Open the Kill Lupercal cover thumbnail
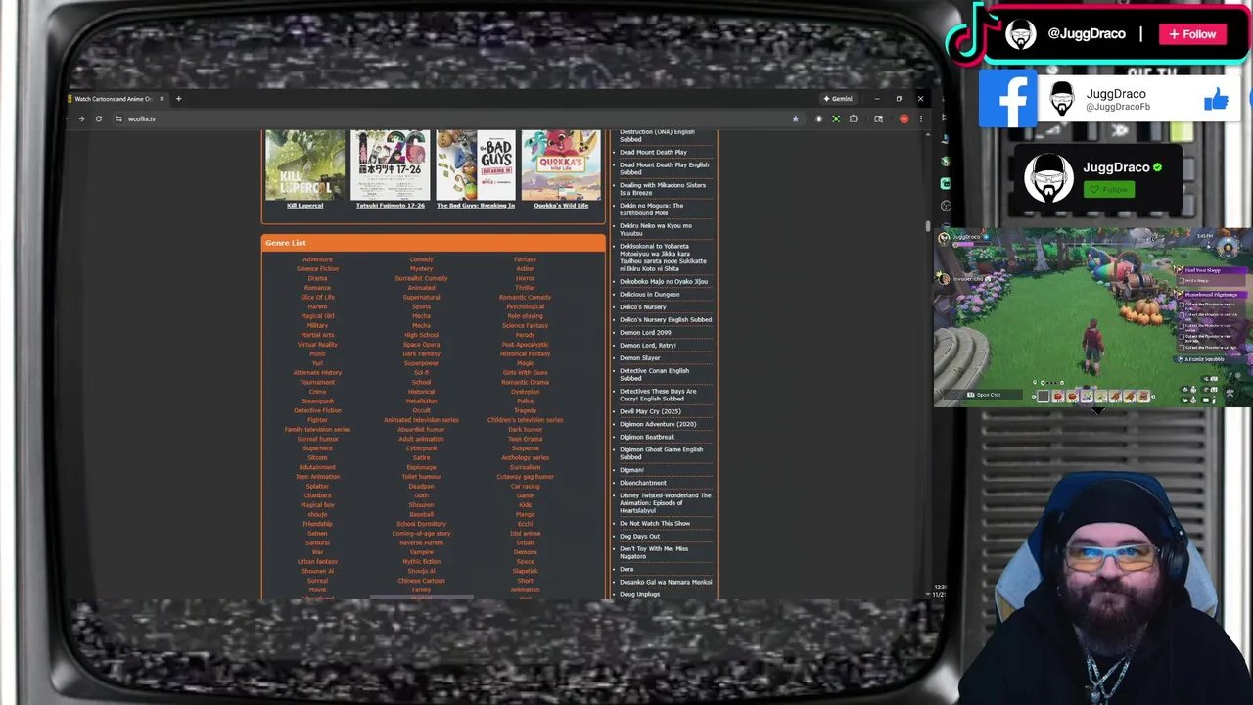 point(304,164)
